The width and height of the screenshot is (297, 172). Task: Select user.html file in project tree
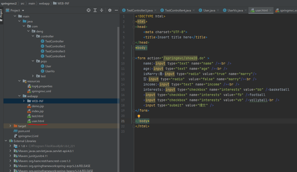point(38,121)
